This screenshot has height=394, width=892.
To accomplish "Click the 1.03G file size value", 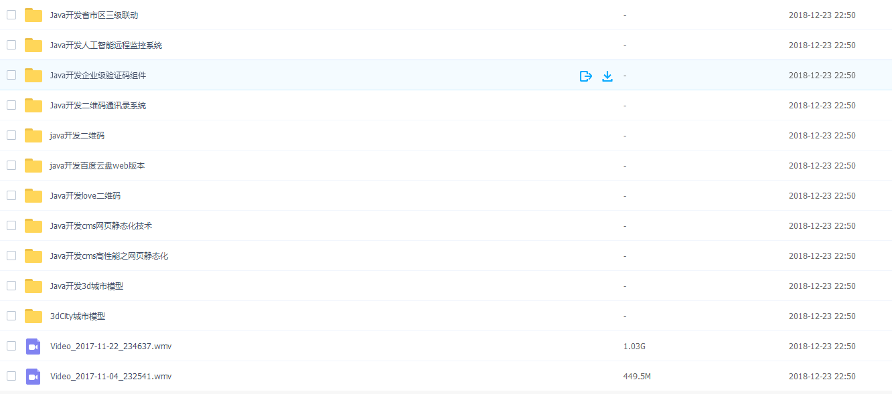I will (x=634, y=347).
